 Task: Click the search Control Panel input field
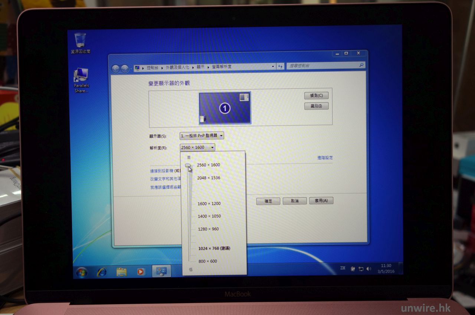[322, 65]
